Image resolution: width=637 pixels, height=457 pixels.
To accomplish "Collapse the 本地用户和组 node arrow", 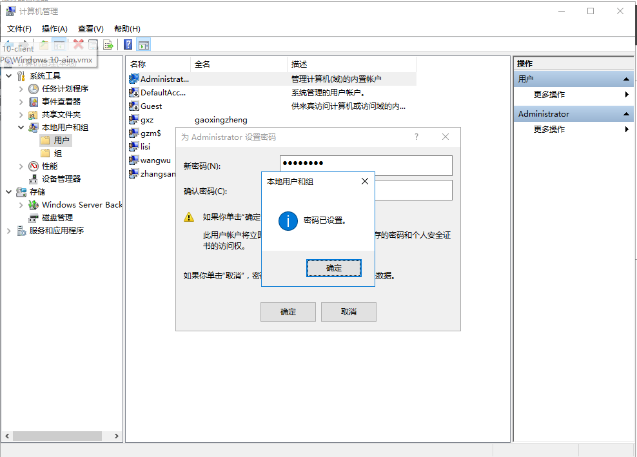I will coord(21,128).
